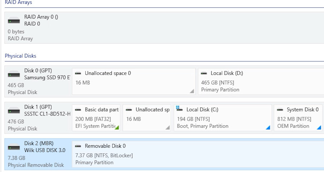
Task: Select the Local Disk (C:) partition tile
Action: [x=223, y=118]
